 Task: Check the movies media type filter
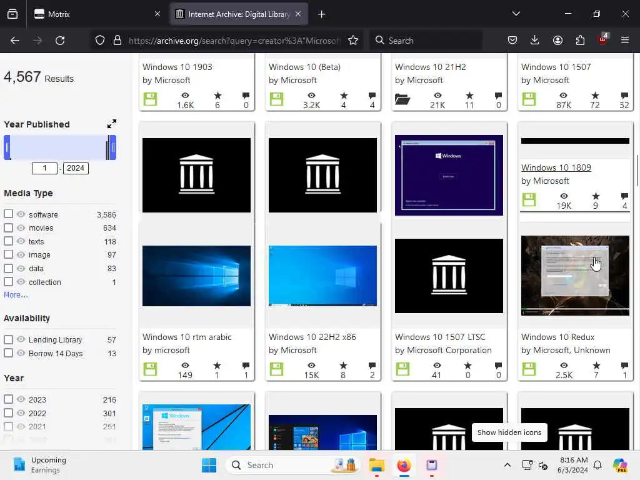8,227
